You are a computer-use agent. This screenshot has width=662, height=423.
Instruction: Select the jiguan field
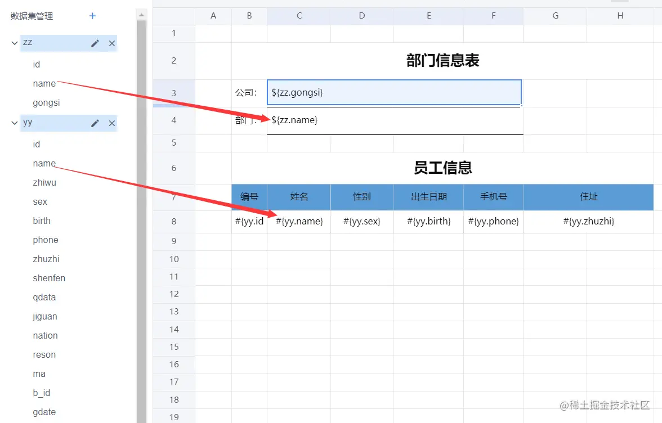click(45, 316)
